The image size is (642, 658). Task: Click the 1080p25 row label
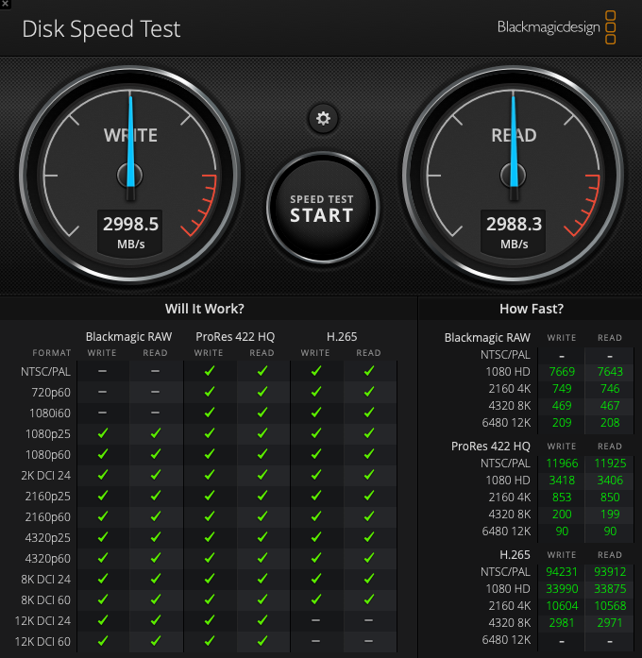pos(48,434)
